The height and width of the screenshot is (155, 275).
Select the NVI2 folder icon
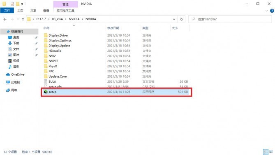[46, 56]
